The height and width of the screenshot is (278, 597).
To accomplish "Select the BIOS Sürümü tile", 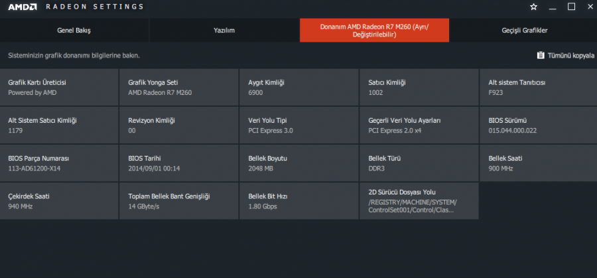I will click(539, 125).
